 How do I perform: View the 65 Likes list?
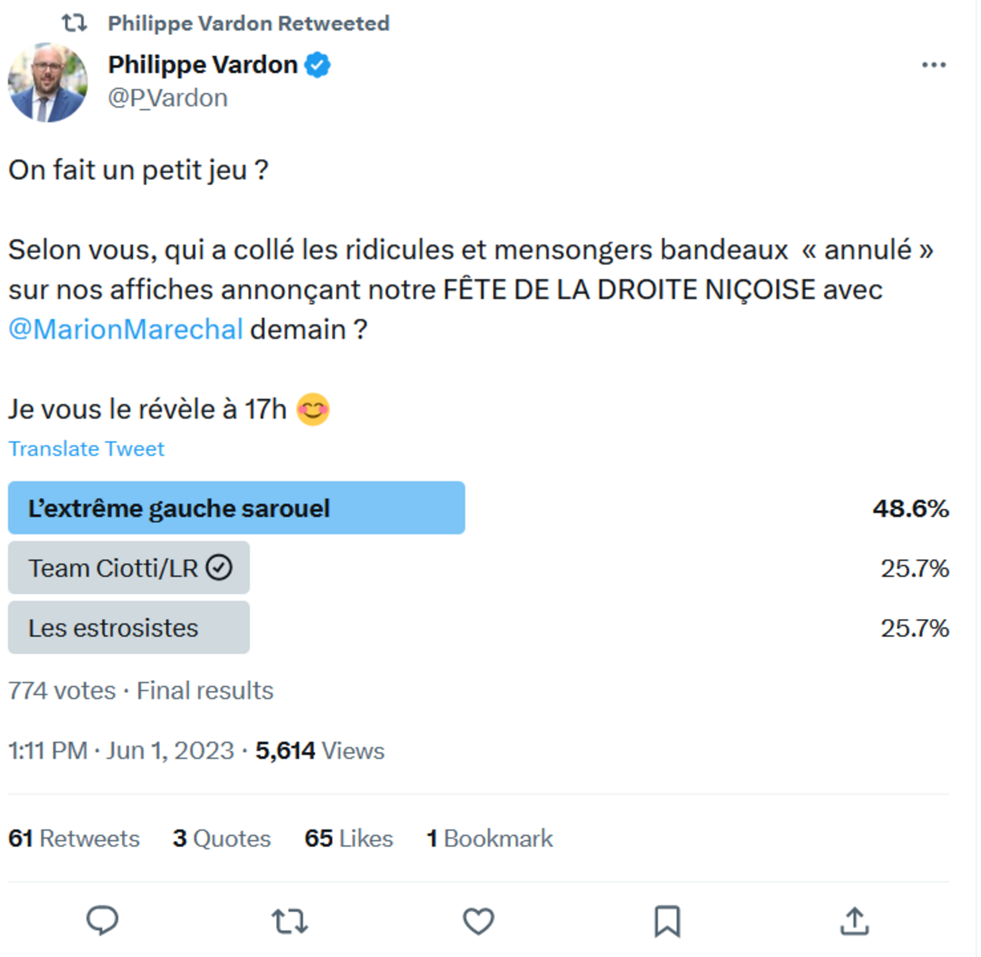coord(349,838)
